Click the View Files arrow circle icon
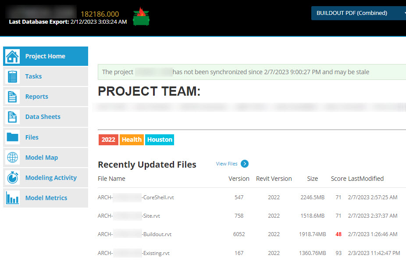 click(245, 164)
